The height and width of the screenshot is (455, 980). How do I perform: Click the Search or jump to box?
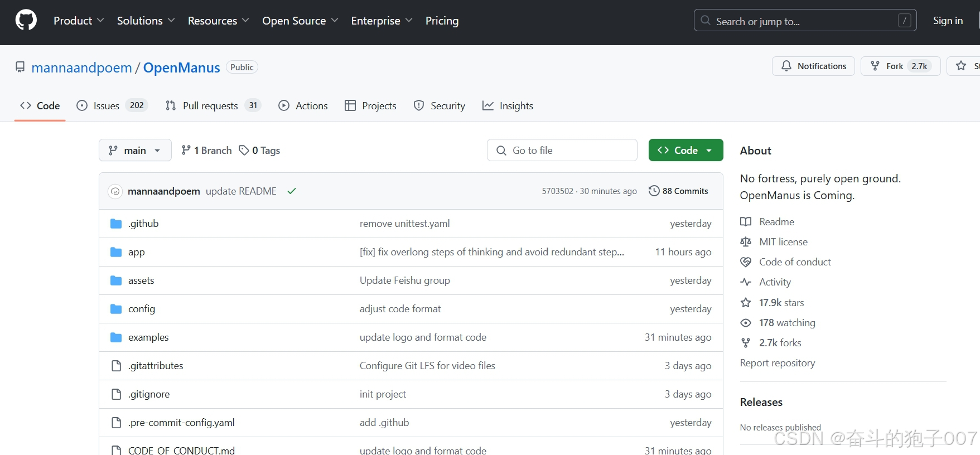click(805, 21)
